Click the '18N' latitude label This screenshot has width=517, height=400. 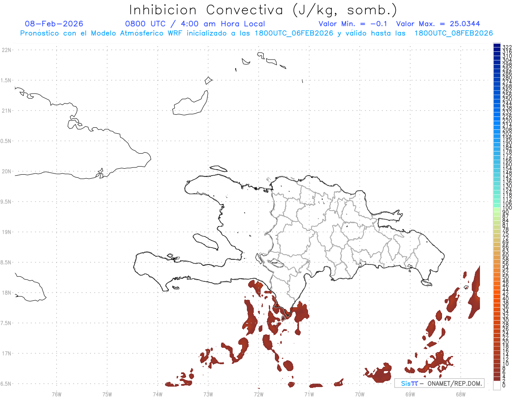click(x=6, y=293)
